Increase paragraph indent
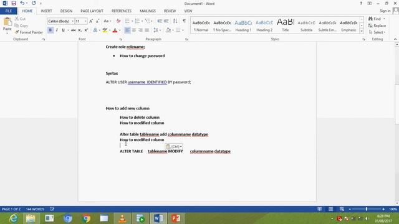 pos(166,21)
